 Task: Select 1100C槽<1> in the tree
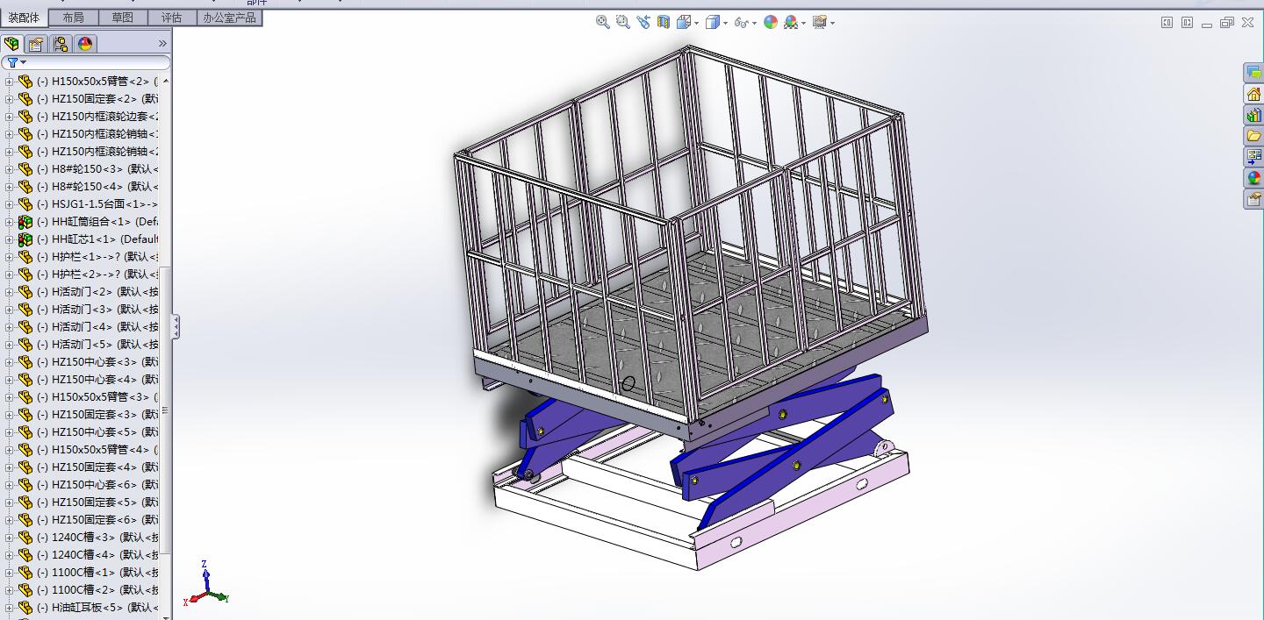pos(97,573)
